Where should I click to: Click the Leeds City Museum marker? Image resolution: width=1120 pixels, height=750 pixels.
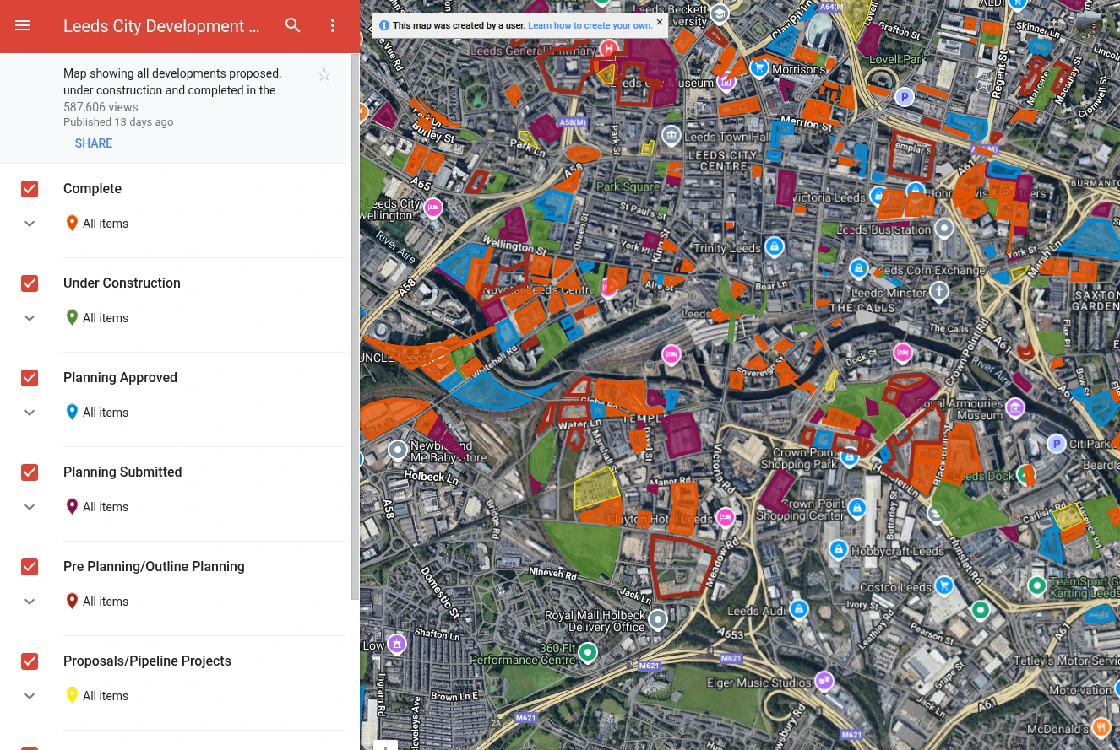[x=726, y=82]
